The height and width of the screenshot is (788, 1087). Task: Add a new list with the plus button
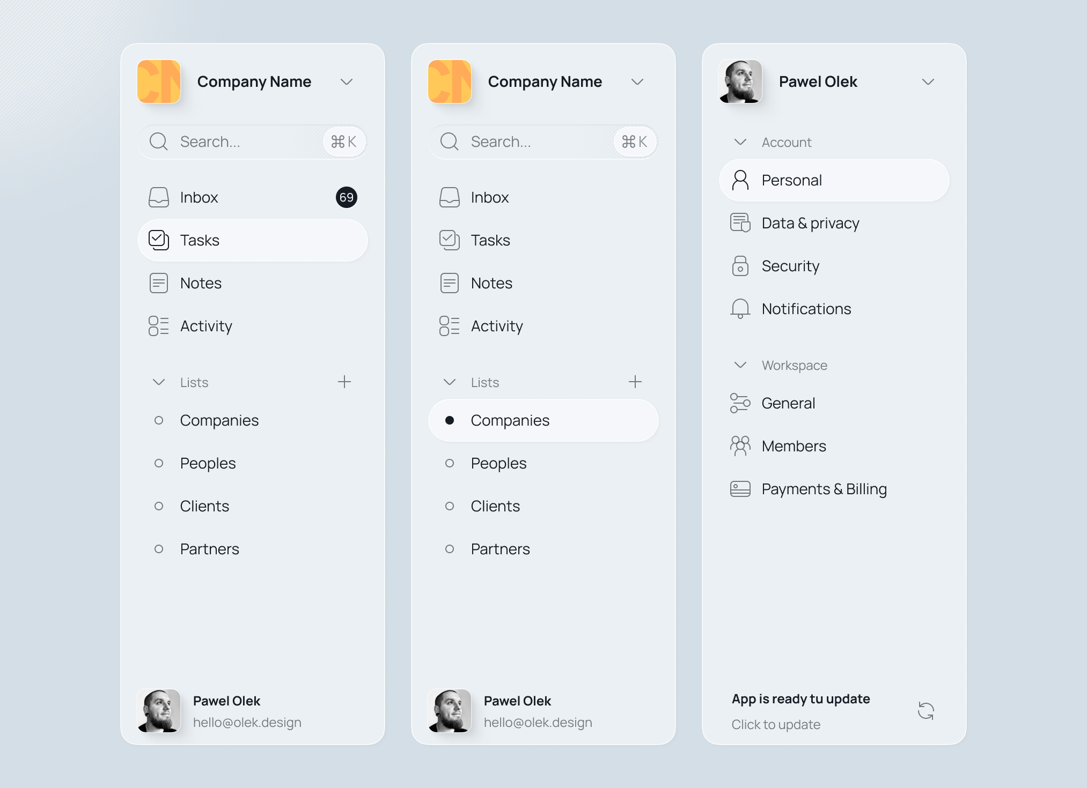(345, 382)
